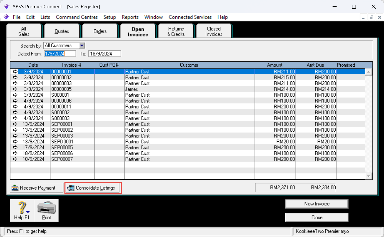
Task: Click zoom arrow beside invoice SEP00007
Action: click(x=15, y=159)
